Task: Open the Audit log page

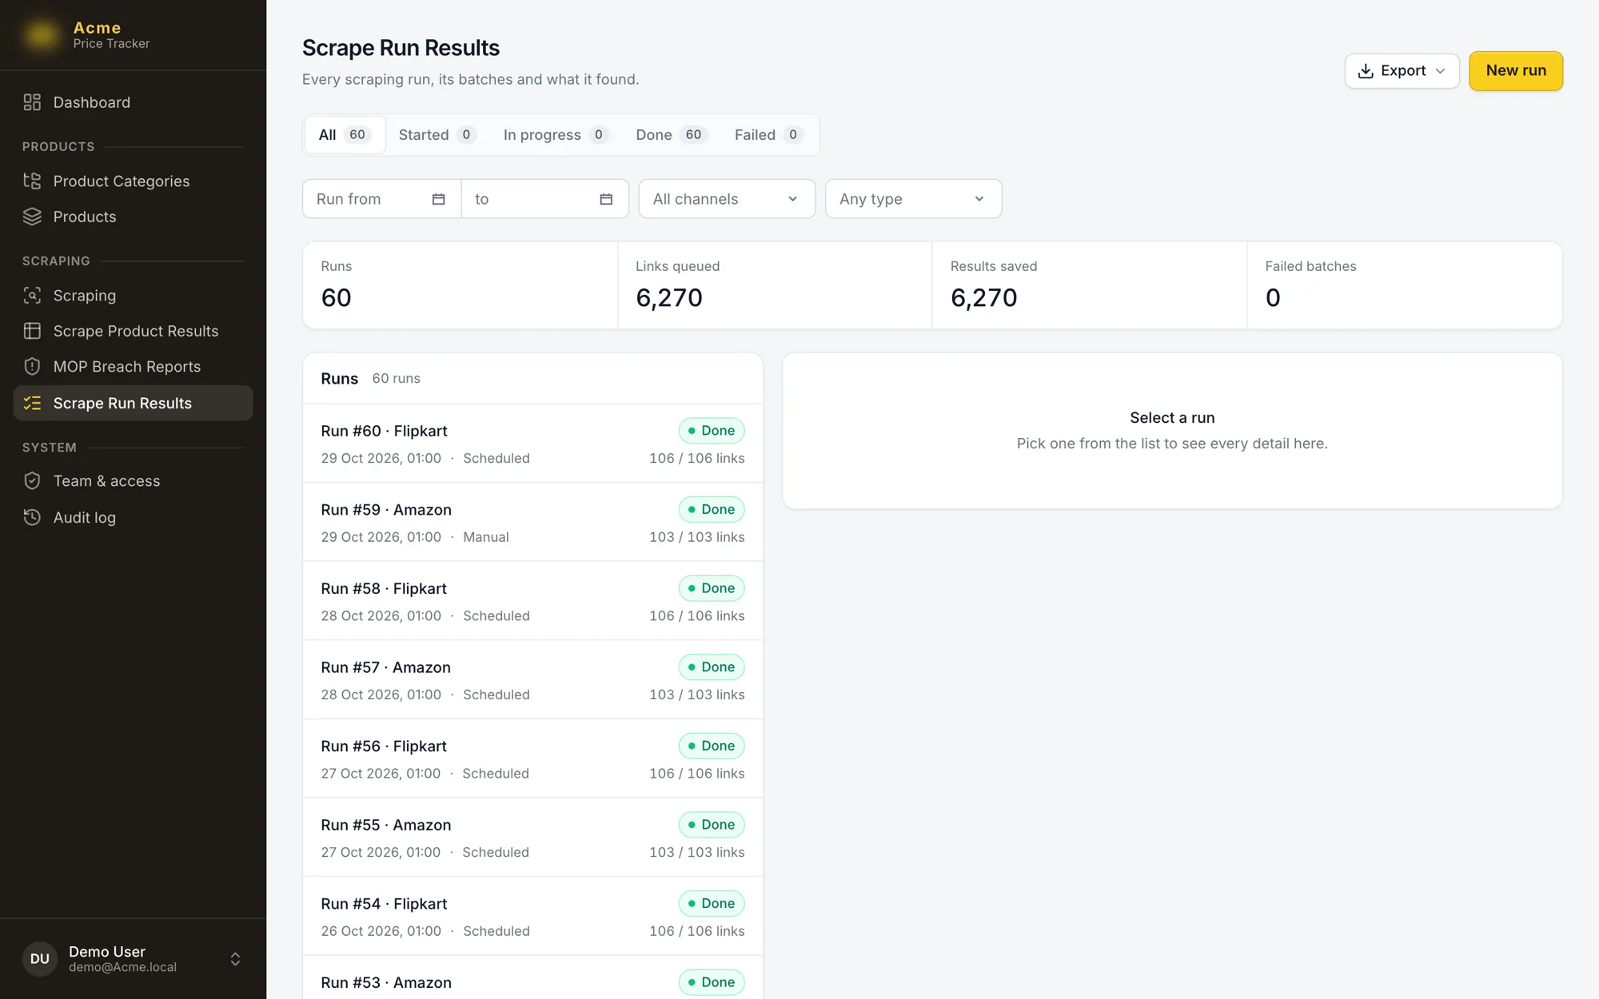Action: (x=133, y=517)
